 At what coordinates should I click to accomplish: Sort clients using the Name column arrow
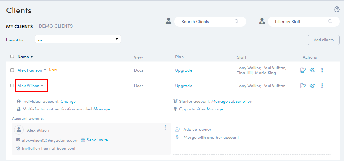point(32,57)
